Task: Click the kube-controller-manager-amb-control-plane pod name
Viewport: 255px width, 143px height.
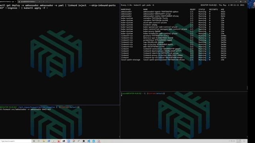Action: tap(165, 29)
